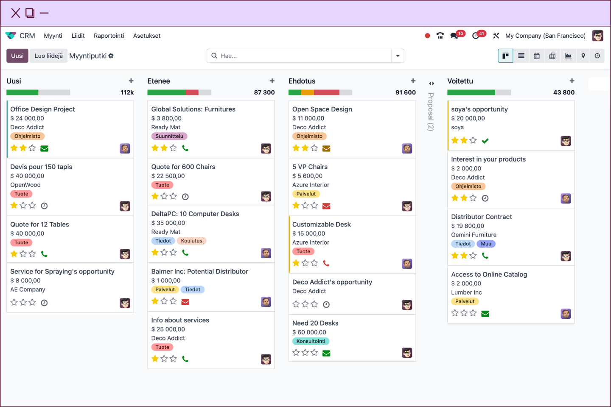
Task: Set second star on Quote for 600 Chairs
Action: click(x=164, y=196)
